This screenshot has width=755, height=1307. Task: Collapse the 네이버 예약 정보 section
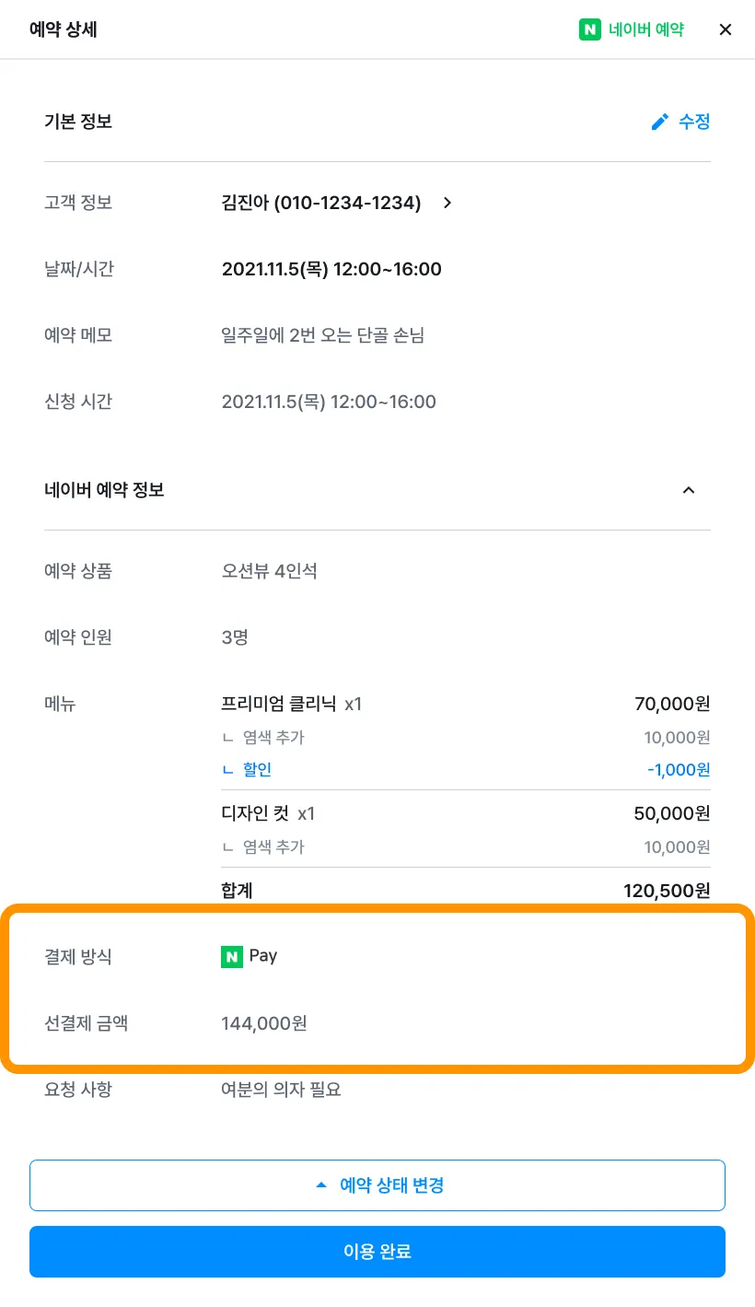pyautogui.click(x=688, y=490)
